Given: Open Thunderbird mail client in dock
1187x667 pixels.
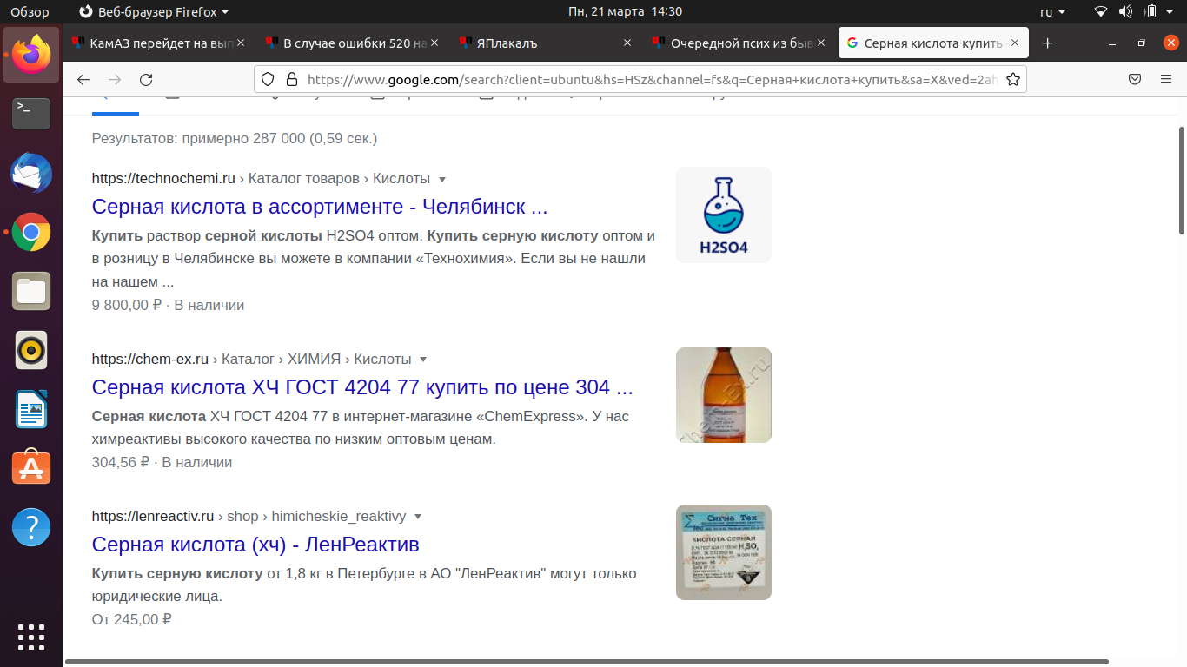Looking at the screenshot, I should coord(31,173).
